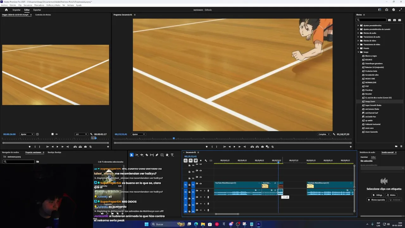Tag clip as Efectos especiales
Viewport: 405px width, 228px height.
click(x=377, y=200)
